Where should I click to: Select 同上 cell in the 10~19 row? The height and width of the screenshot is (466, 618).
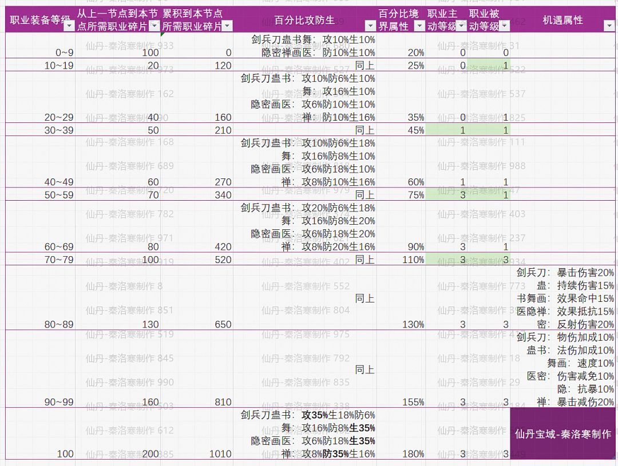pos(305,65)
